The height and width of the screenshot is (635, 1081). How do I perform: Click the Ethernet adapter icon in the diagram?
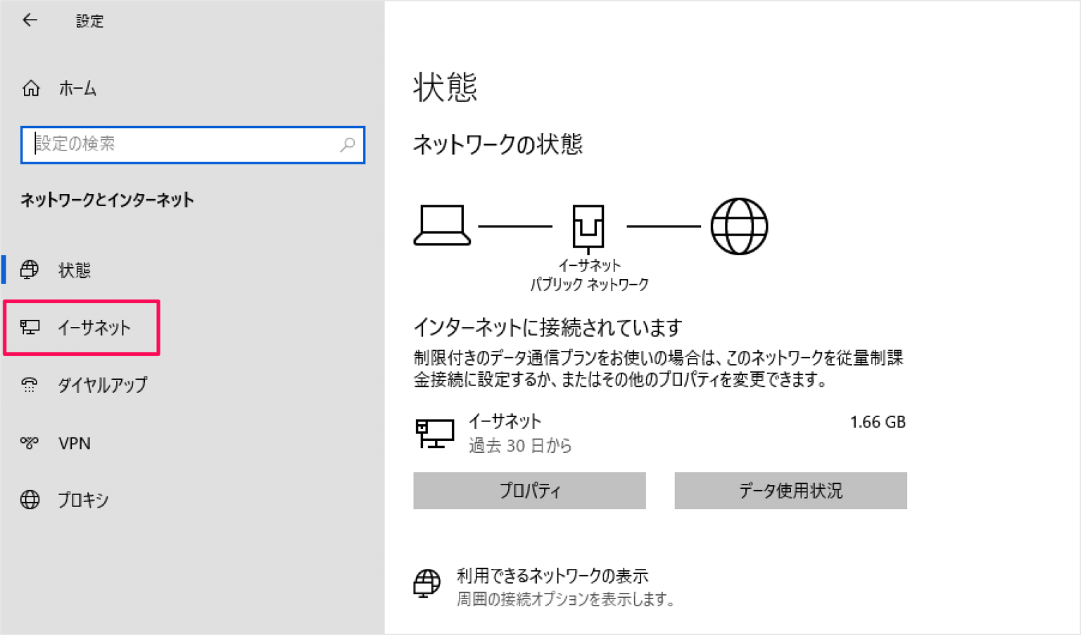pyautogui.click(x=588, y=224)
